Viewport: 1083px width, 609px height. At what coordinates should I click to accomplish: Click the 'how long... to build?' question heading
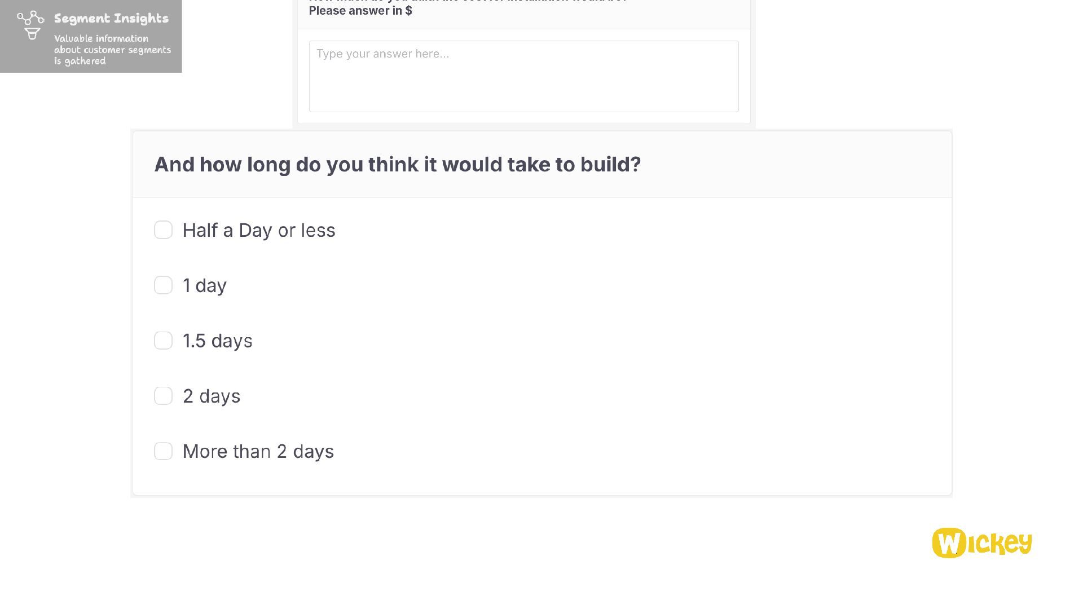coord(397,164)
